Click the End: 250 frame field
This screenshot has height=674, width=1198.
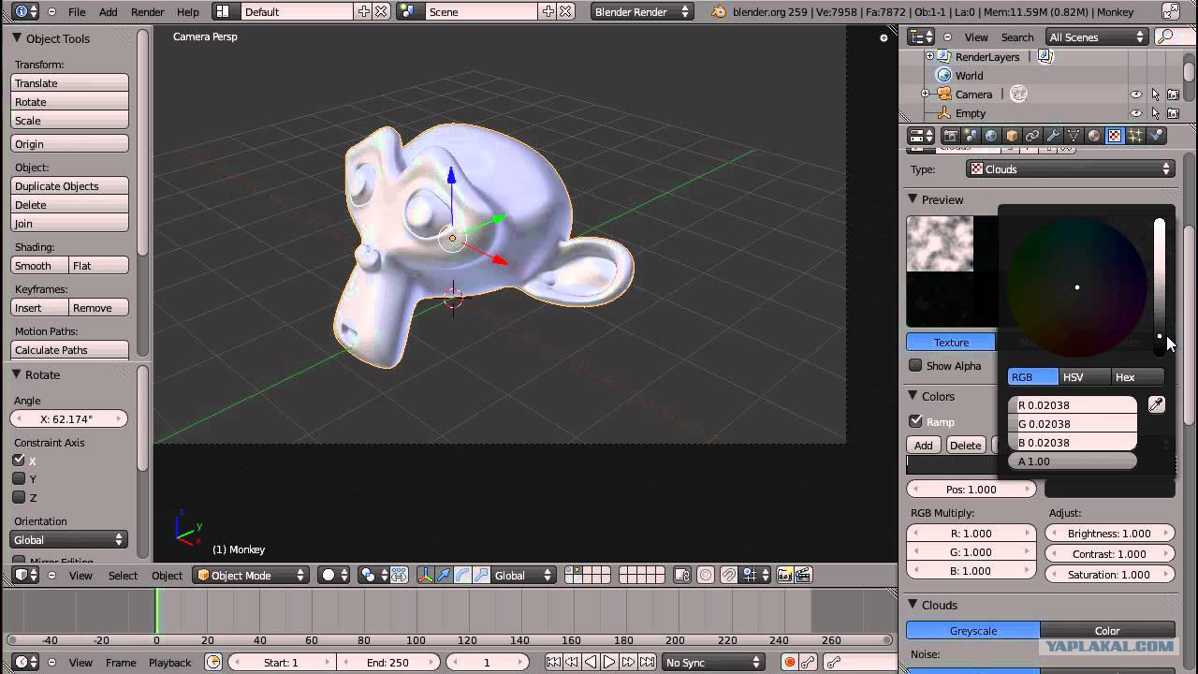pyautogui.click(x=387, y=662)
